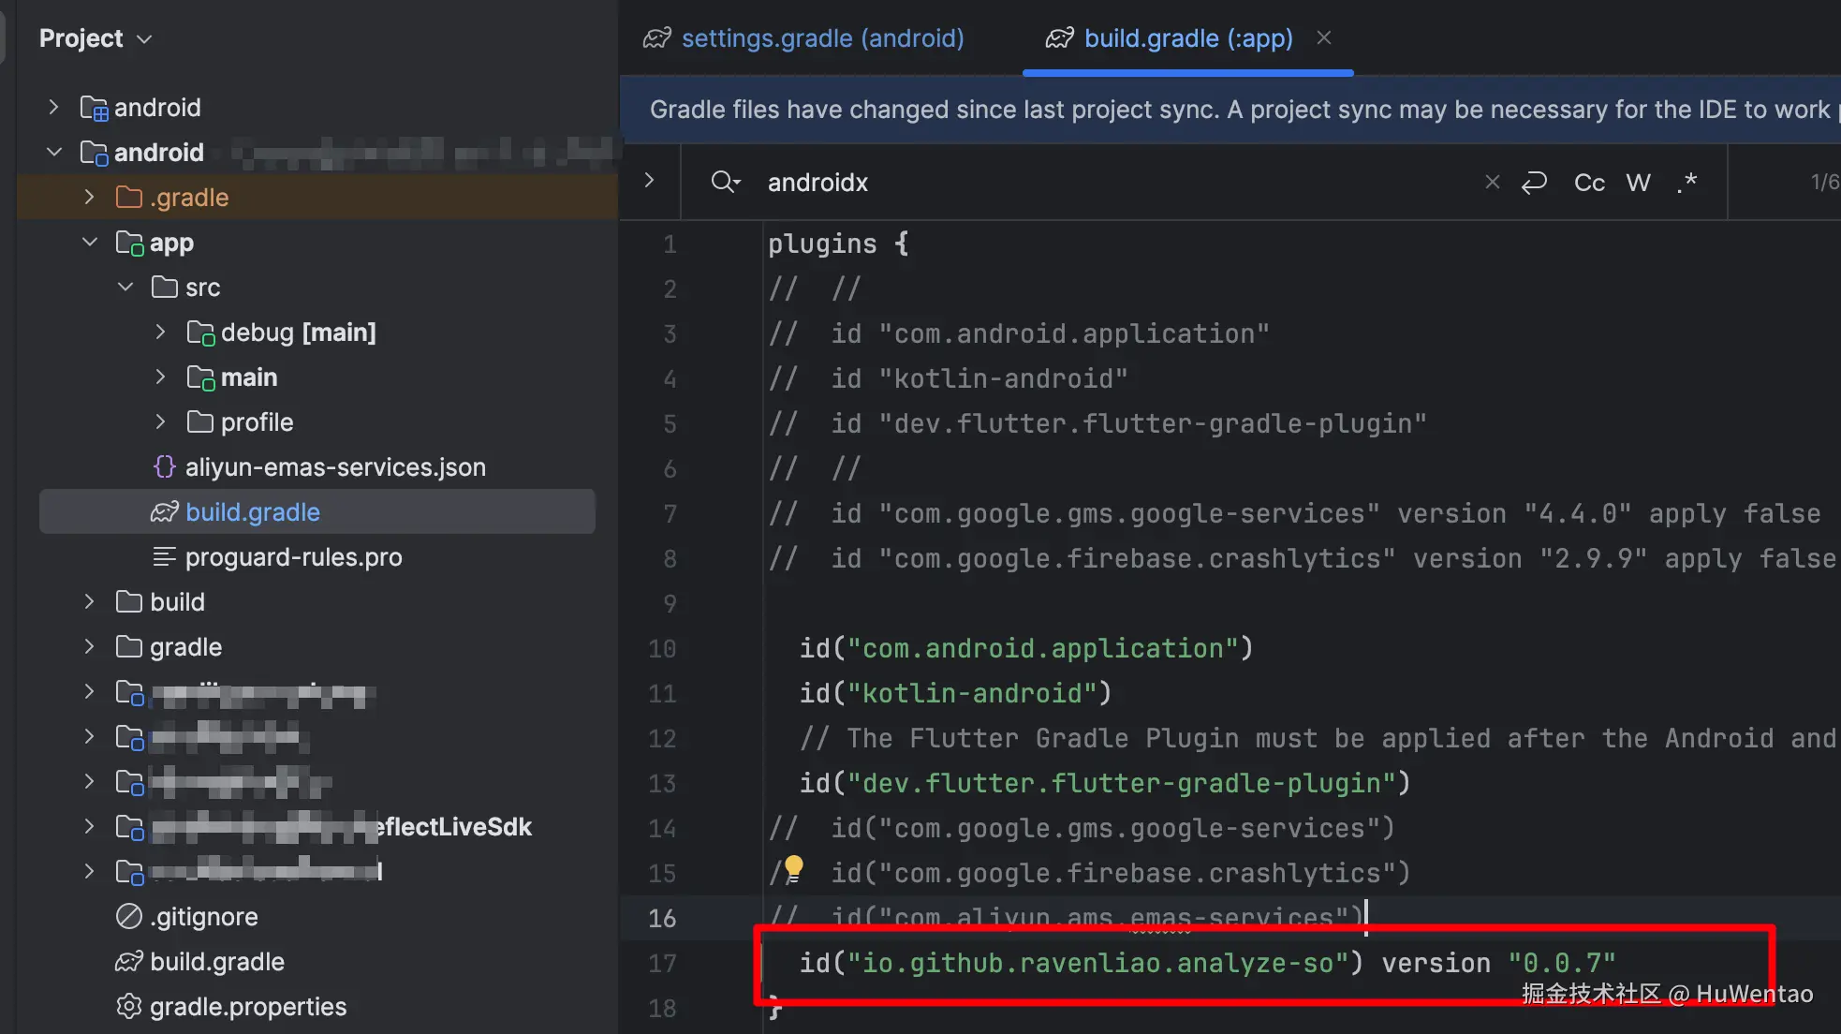The width and height of the screenshot is (1841, 1034).
Task: Close the build.gradle (:app) tab
Action: pyautogui.click(x=1323, y=37)
